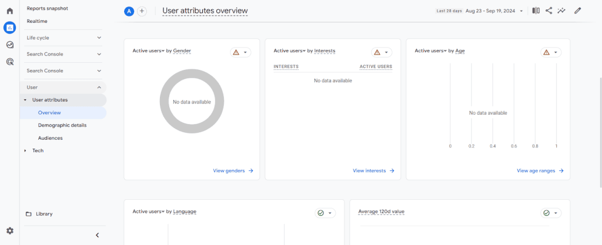Open warning dropdown on Gender card
The image size is (602, 245).
pos(240,52)
